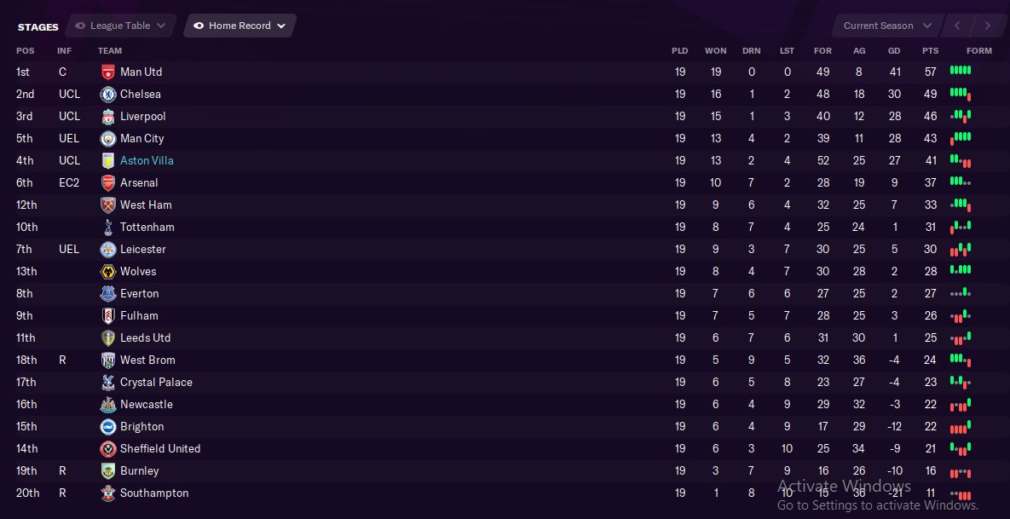Screen dimensions: 1010x519
Task: Select the Stages tab label
Action: point(38,26)
